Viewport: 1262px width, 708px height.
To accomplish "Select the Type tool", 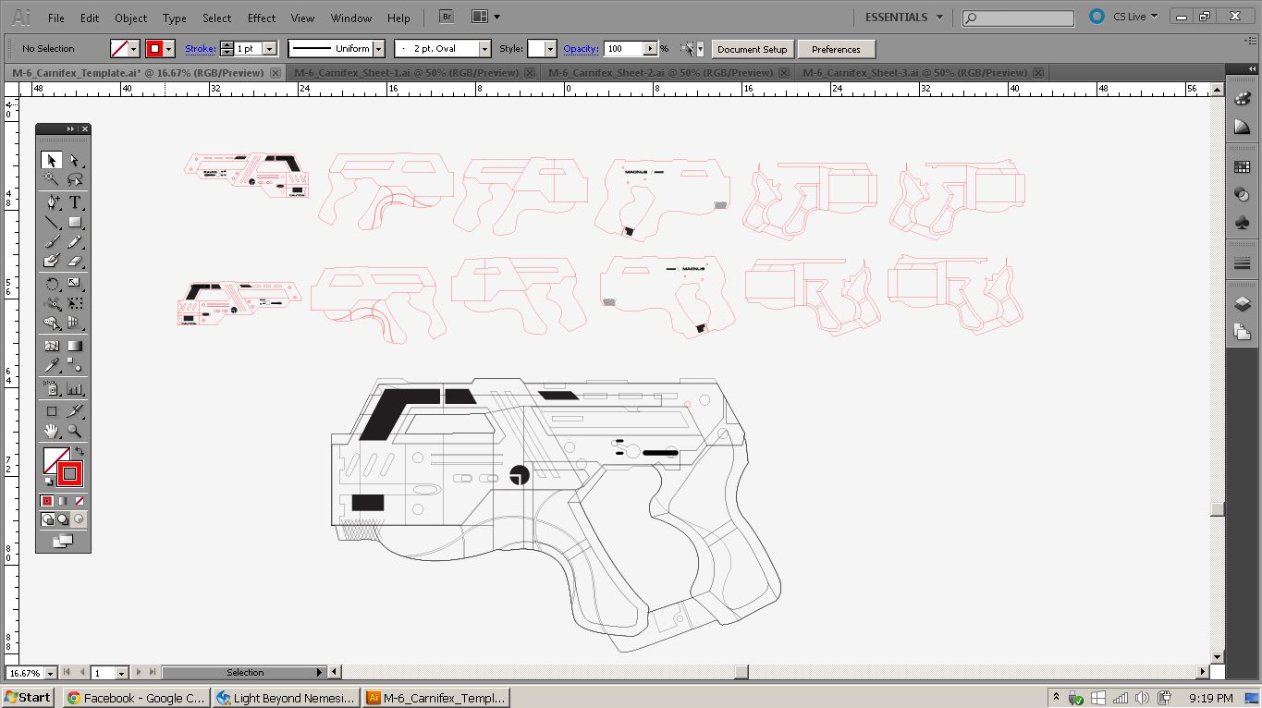I will [x=75, y=202].
